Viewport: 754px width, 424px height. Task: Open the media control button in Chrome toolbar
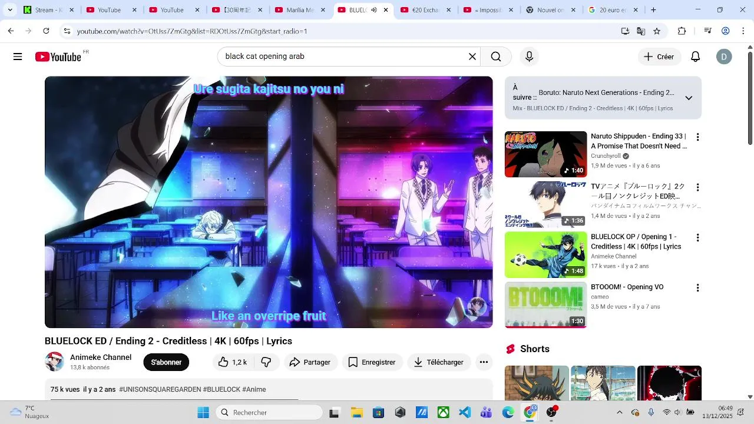tap(708, 31)
